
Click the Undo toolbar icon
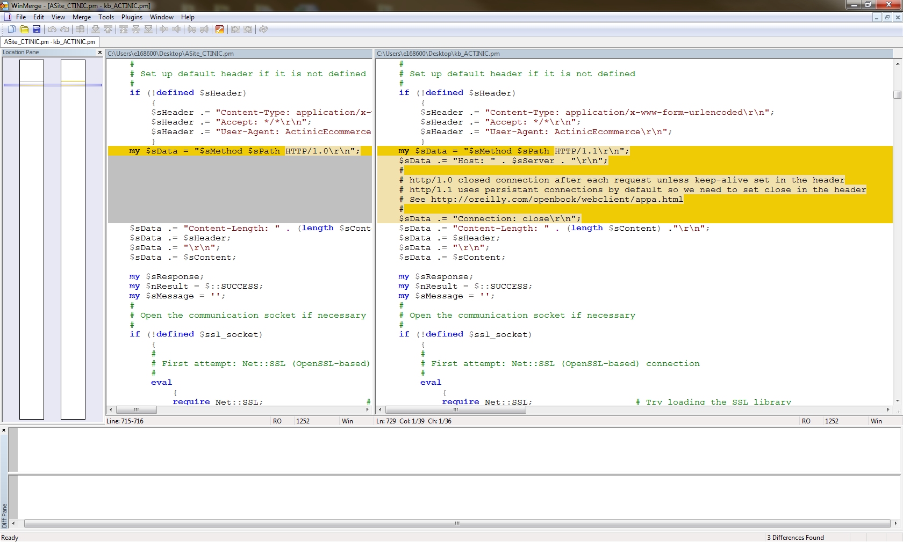tap(52, 30)
